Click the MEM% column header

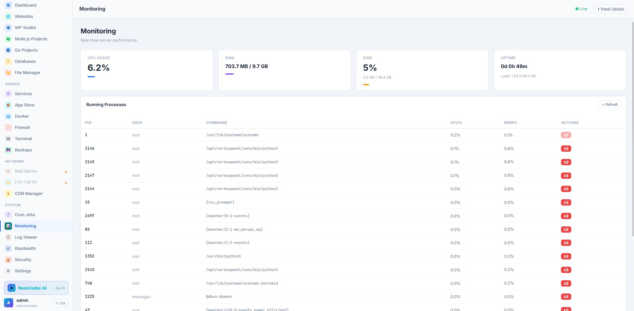[x=510, y=123]
